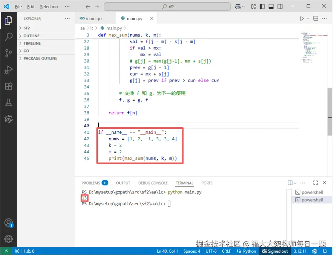Click the last icon in the activity bar

coord(9,119)
